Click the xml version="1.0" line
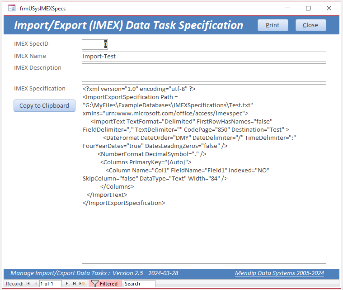This screenshot has width=343, height=290. (139, 89)
